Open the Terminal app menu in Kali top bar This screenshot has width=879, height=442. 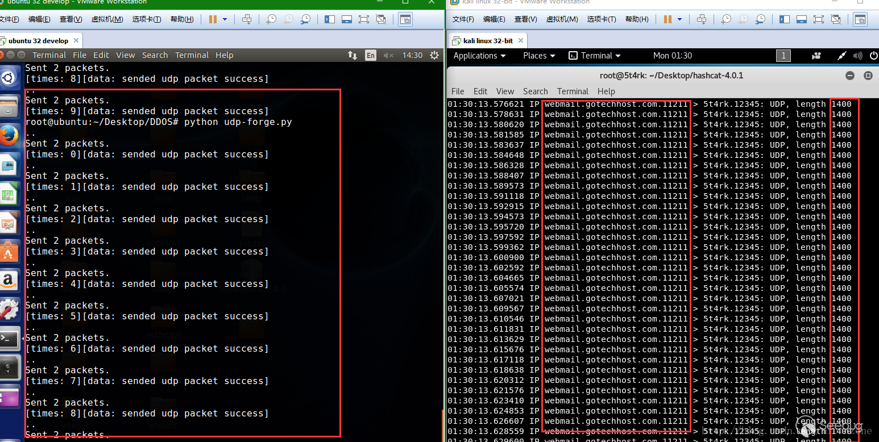pyautogui.click(x=595, y=56)
